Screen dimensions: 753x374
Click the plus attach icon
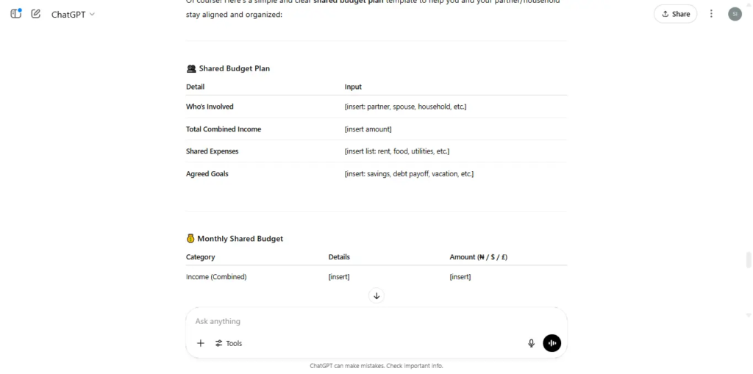coord(201,343)
